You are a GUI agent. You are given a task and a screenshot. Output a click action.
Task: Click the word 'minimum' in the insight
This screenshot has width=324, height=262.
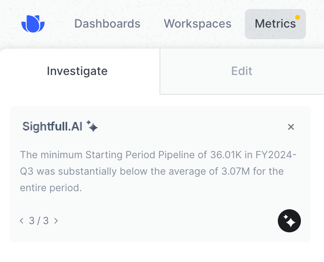click(61, 155)
